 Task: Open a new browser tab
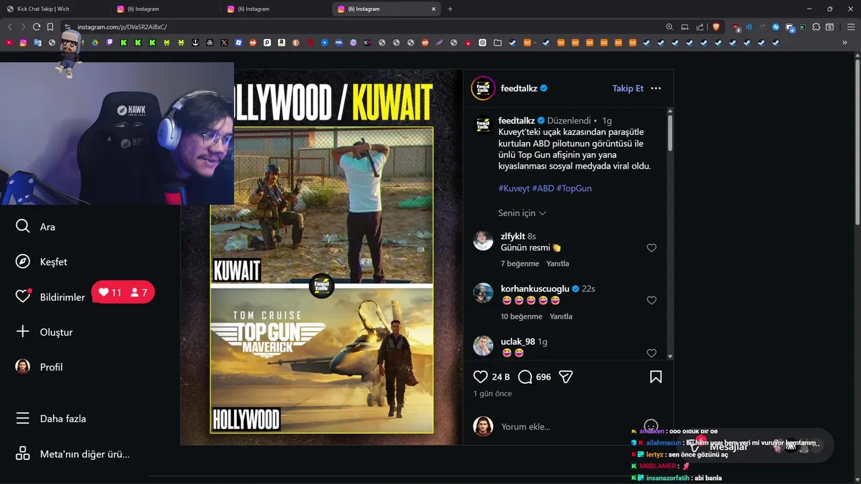pos(450,9)
